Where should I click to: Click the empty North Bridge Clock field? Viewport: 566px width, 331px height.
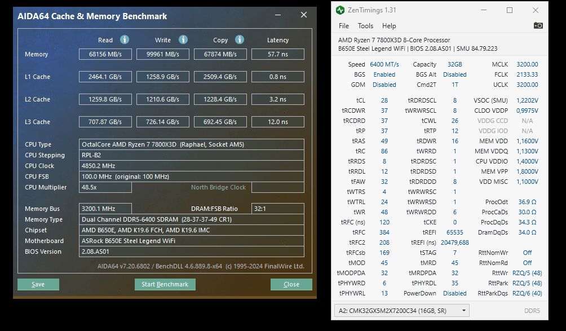(278, 187)
